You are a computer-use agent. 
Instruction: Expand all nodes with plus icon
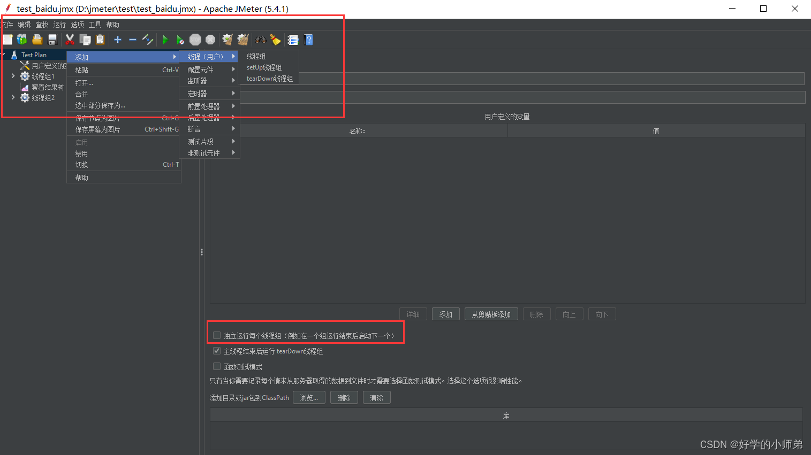[118, 40]
